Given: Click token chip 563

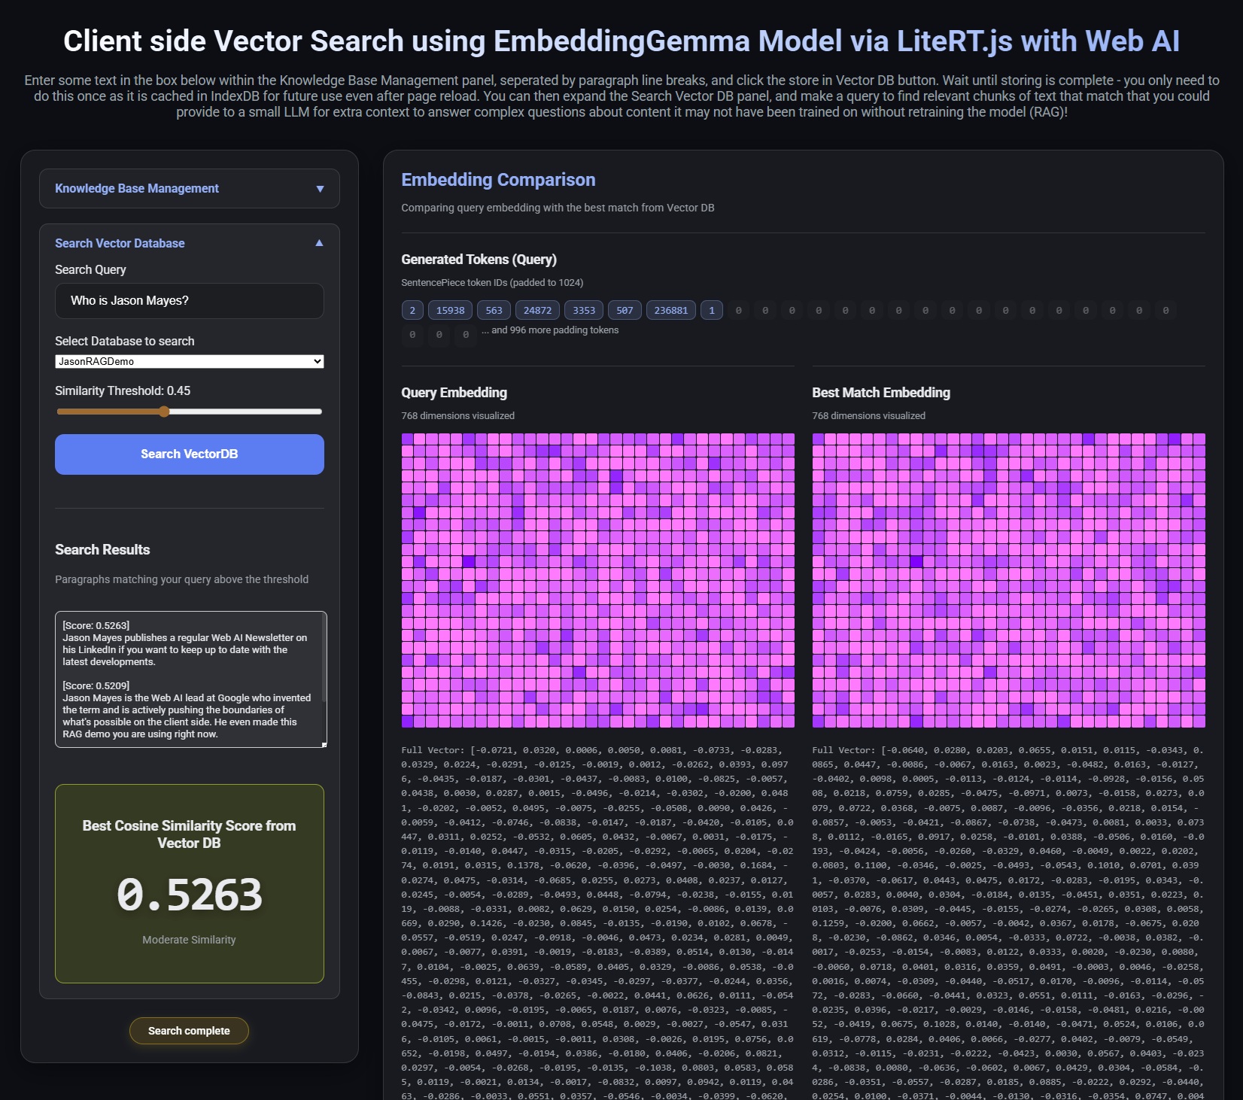Looking at the screenshot, I should (494, 310).
